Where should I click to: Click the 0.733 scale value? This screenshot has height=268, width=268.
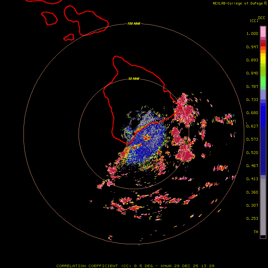pos(252,100)
